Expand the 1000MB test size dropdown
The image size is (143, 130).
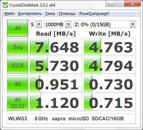[x=58, y=24]
